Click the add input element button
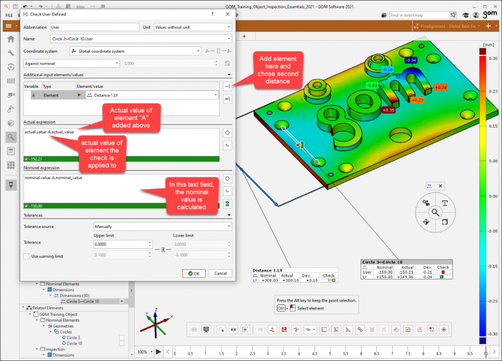This screenshot has height=361, width=502. (227, 86)
